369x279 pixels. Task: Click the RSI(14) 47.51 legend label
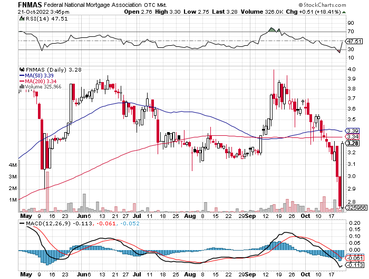coord(46,18)
